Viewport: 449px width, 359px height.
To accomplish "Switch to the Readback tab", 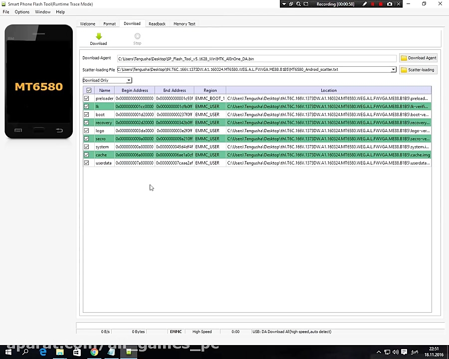I will click(157, 23).
